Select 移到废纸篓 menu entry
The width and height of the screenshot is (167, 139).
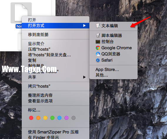pos(55,35)
